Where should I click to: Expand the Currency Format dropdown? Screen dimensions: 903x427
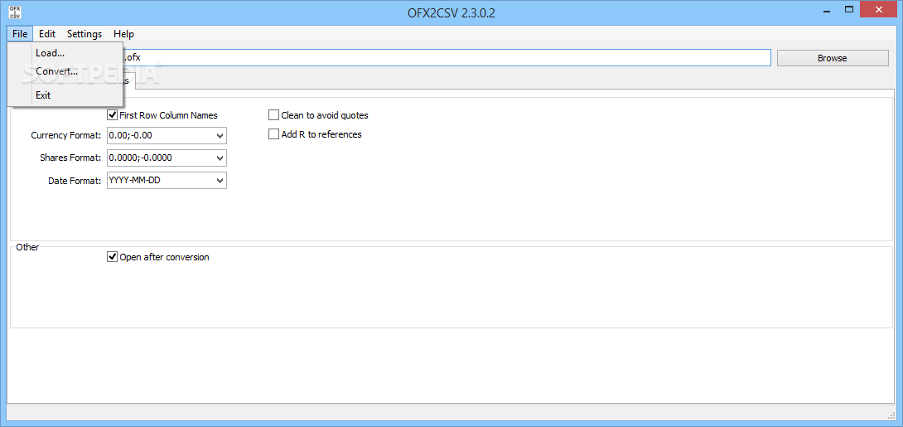point(220,136)
